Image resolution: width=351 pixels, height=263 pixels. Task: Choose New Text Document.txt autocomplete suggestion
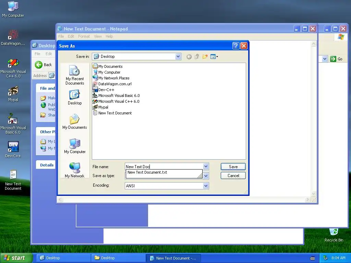164,172
